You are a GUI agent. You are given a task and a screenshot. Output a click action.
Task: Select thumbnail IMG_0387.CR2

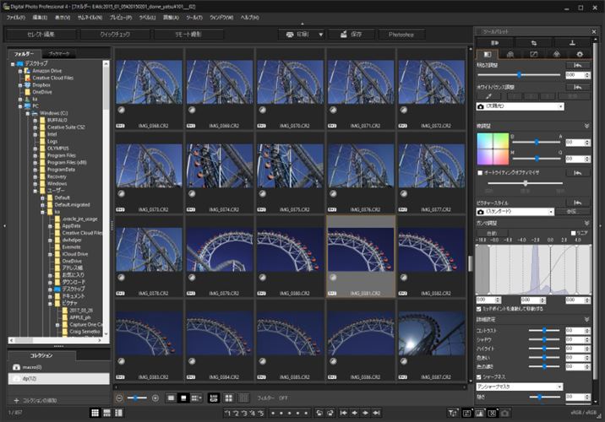coord(432,341)
